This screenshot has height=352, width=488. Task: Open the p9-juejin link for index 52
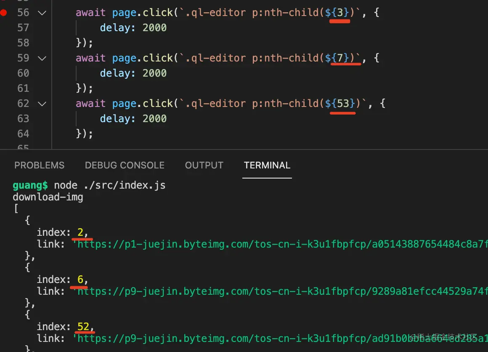tap(280, 338)
